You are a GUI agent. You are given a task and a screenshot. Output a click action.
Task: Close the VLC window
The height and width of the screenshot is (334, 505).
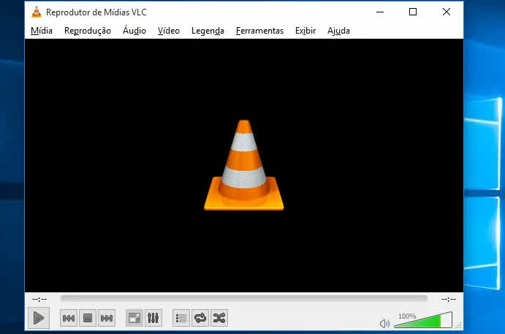click(x=447, y=12)
